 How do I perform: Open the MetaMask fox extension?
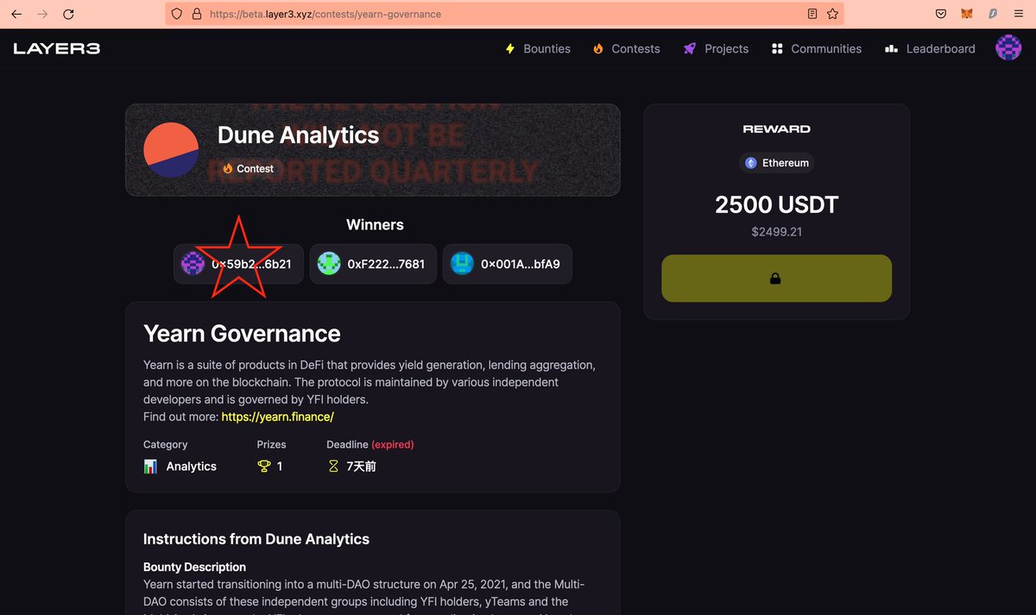967,14
